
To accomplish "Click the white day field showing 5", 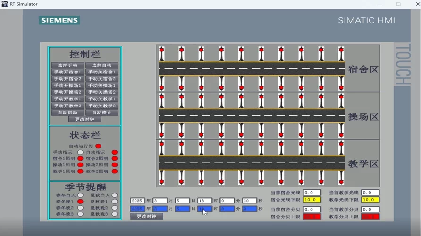I will point(182,201).
